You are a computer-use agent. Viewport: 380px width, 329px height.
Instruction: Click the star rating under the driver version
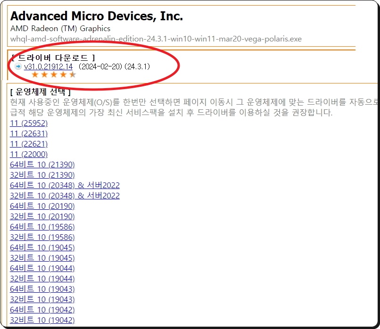tap(54, 74)
